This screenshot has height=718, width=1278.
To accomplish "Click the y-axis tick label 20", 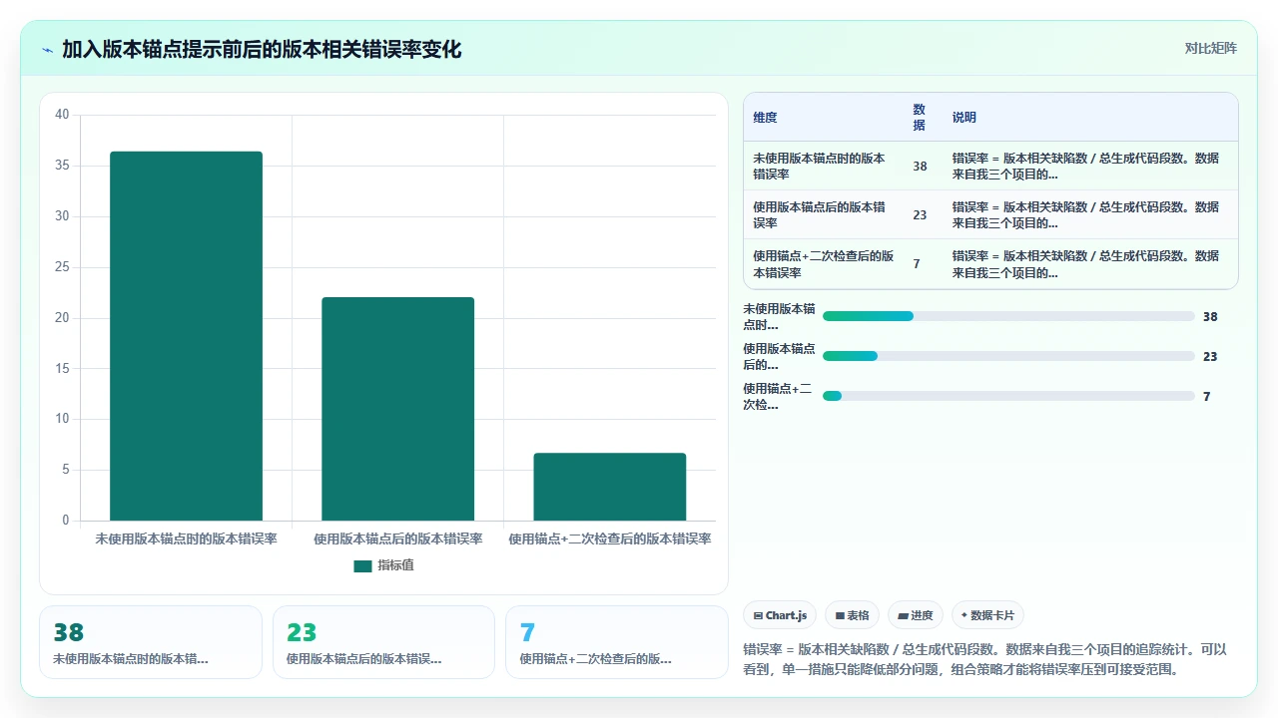I will [x=62, y=318].
